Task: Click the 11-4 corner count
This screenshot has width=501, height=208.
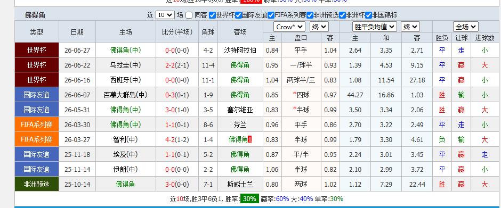Action: [x=208, y=65]
